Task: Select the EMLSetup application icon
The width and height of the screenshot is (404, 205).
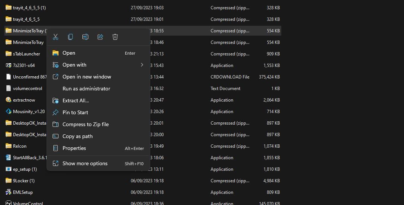Action: point(9,192)
